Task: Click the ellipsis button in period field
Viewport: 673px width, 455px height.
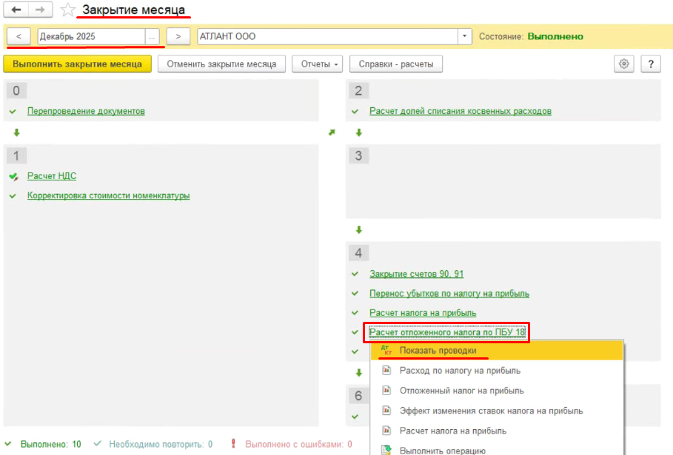Action: click(153, 36)
